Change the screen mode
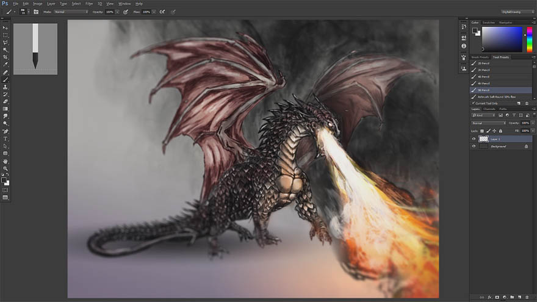 click(x=5, y=198)
